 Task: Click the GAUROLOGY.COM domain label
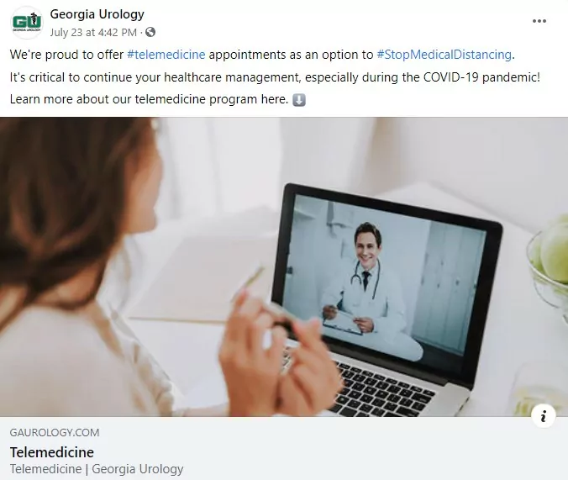pos(55,433)
